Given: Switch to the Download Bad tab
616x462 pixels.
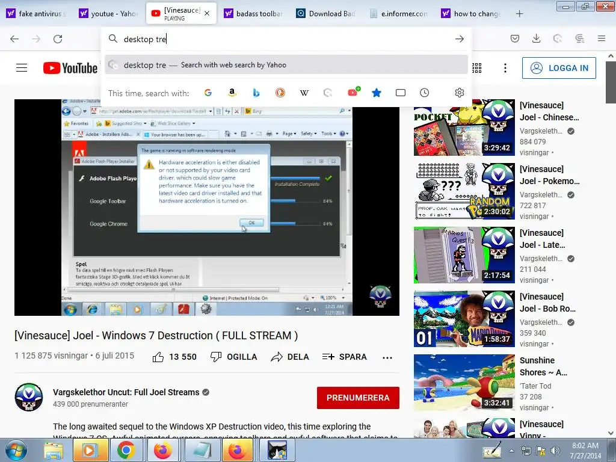Looking at the screenshot, I should [x=326, y=13].
